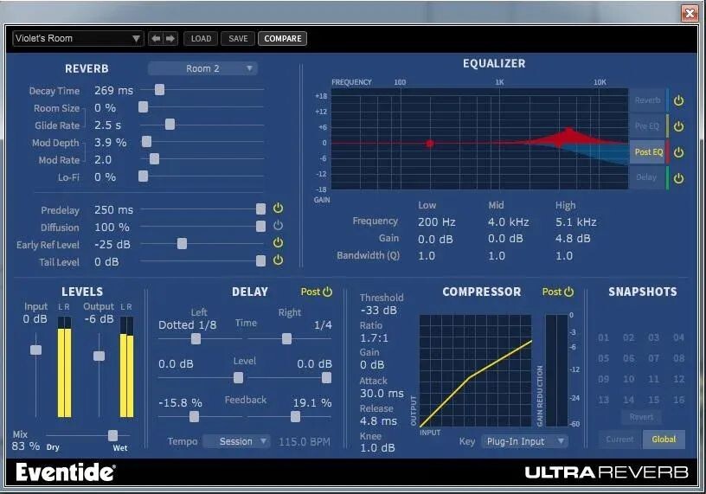Click the Output level fader handle
Viewport: 706px width, 494px height.
99,356
